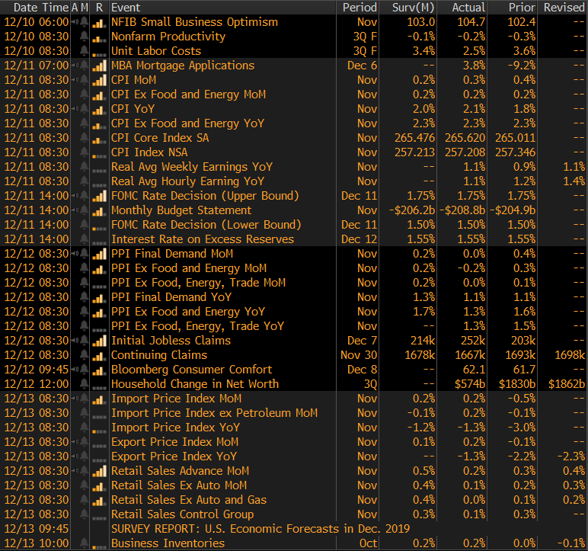Toggle the alert bell for Import Price Index MoM
The height and width of the screenshot is (551, 588).
(x=85, y=399)
